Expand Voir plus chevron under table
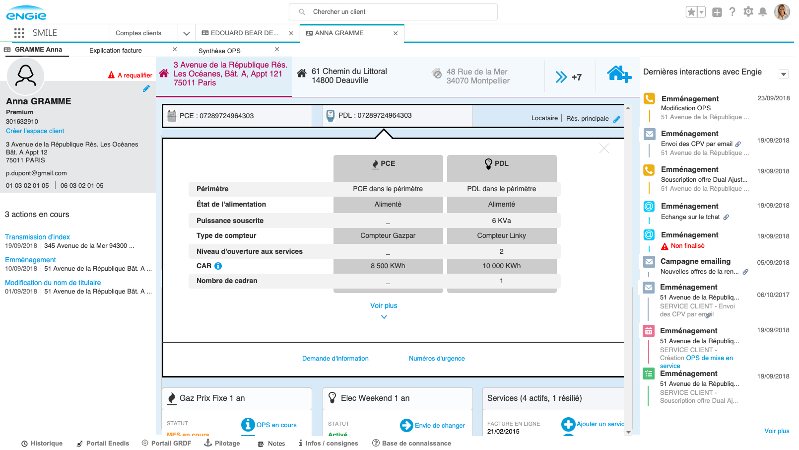The image size is (799, 450). coord(384,317)
